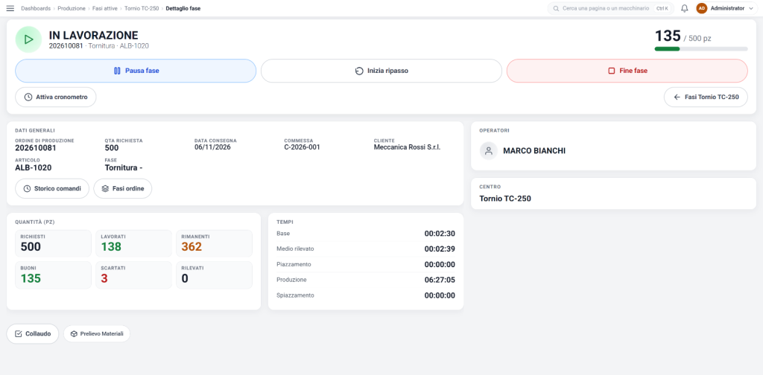Navigate to Produzione breadcrumb
Screen dimensions: 763x375
tap(72, 8)
